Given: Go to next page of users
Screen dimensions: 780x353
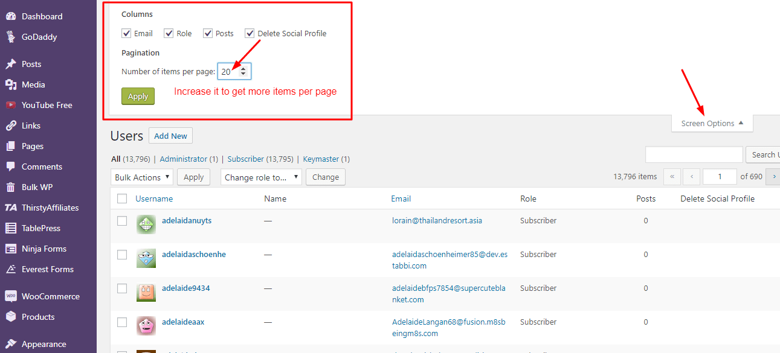Looking at the screenshot, I should pos(773,177).
